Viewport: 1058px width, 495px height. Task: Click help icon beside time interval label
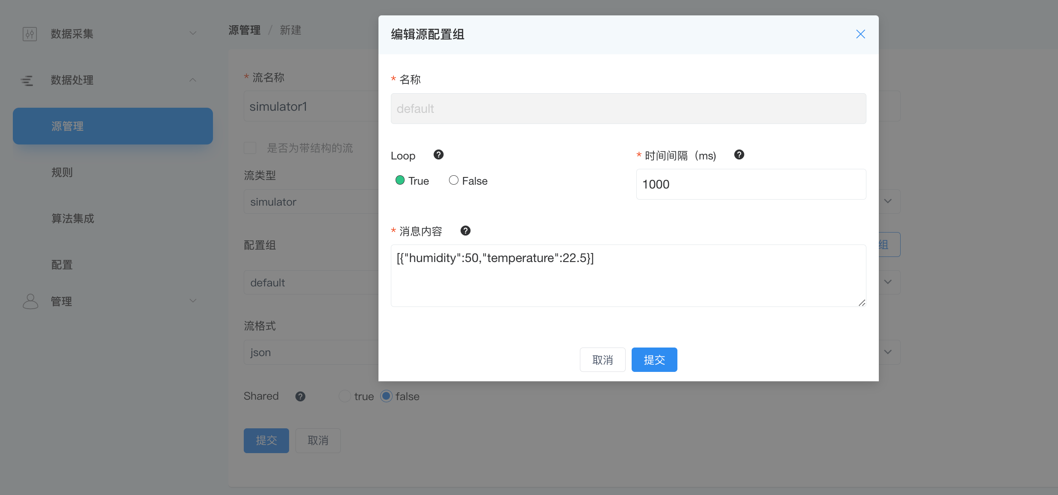(739, 155)
